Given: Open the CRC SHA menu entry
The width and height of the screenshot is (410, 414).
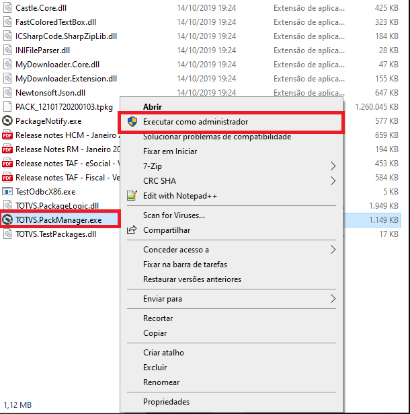Looking at the screenshot, I should click(159, 181).
